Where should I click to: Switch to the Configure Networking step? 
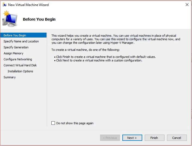tap(18, 59)
